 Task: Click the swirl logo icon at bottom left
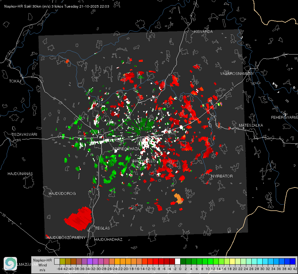click(x=10, y=264)
